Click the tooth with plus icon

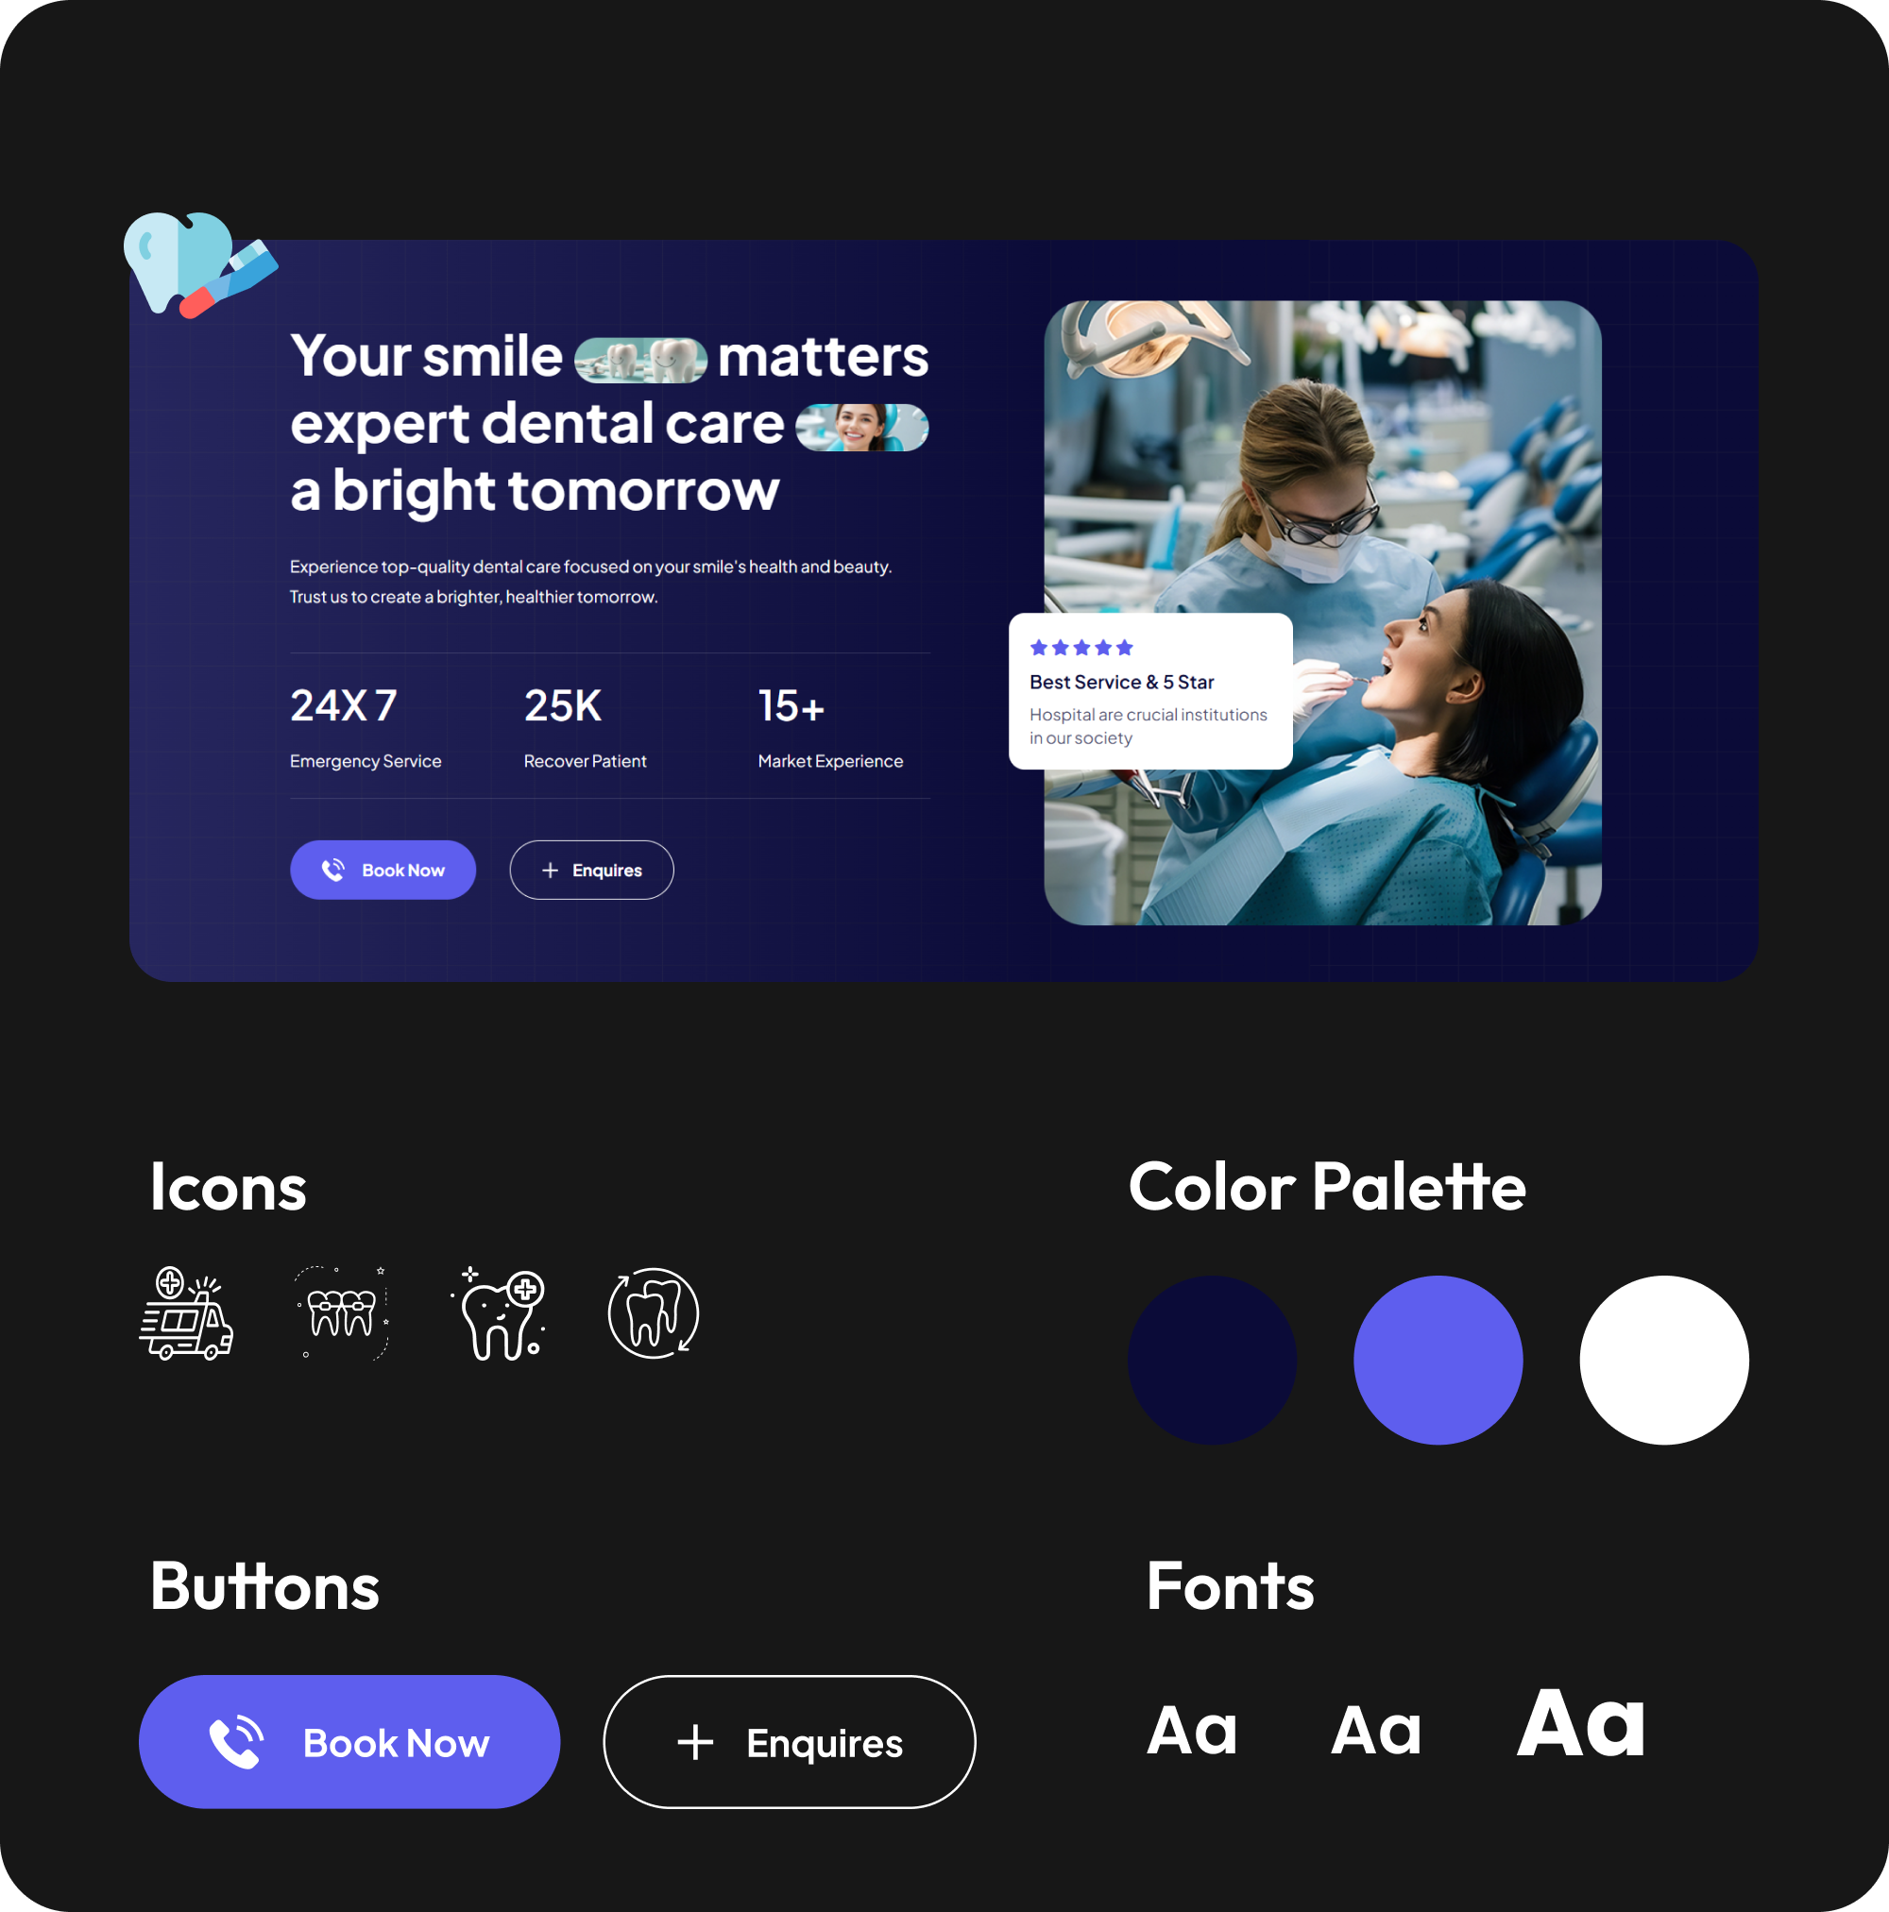click(x=498, y=1313)
